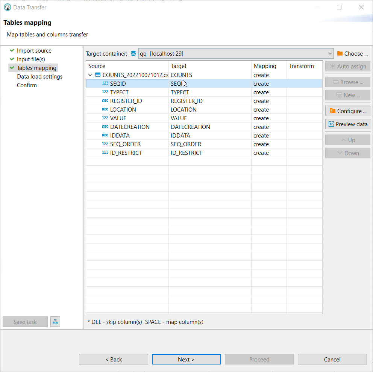Go to the Confirm step
This screenshot has width=373, height=372.
(27, 85)
